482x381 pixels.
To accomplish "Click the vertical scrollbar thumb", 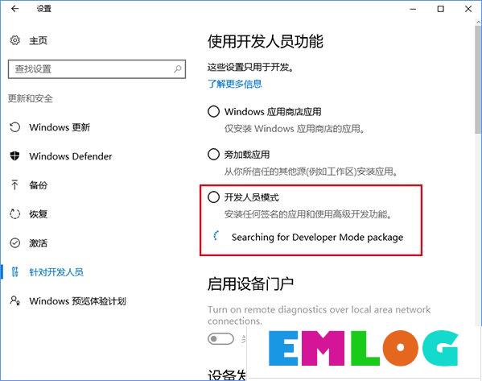I will tap(478, 80).
